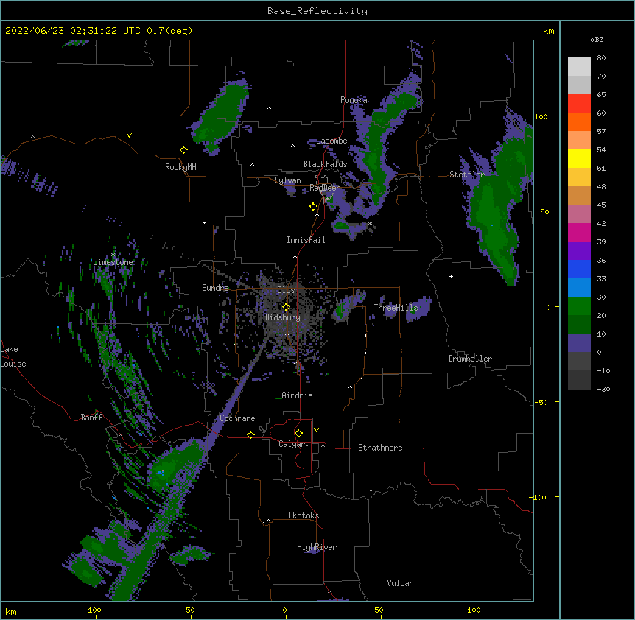Viewport: 635px width, 620px height.
Task: Click the Lake Louise label
Action: coord(12,356)
